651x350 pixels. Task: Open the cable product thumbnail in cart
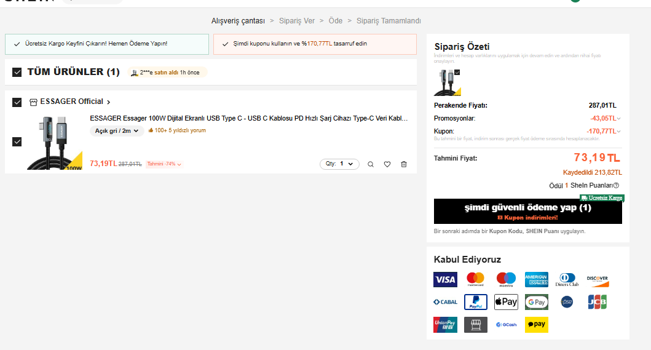point(54,143)
